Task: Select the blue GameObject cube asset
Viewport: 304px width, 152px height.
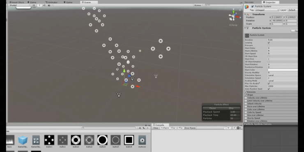Action: [23, 140]
